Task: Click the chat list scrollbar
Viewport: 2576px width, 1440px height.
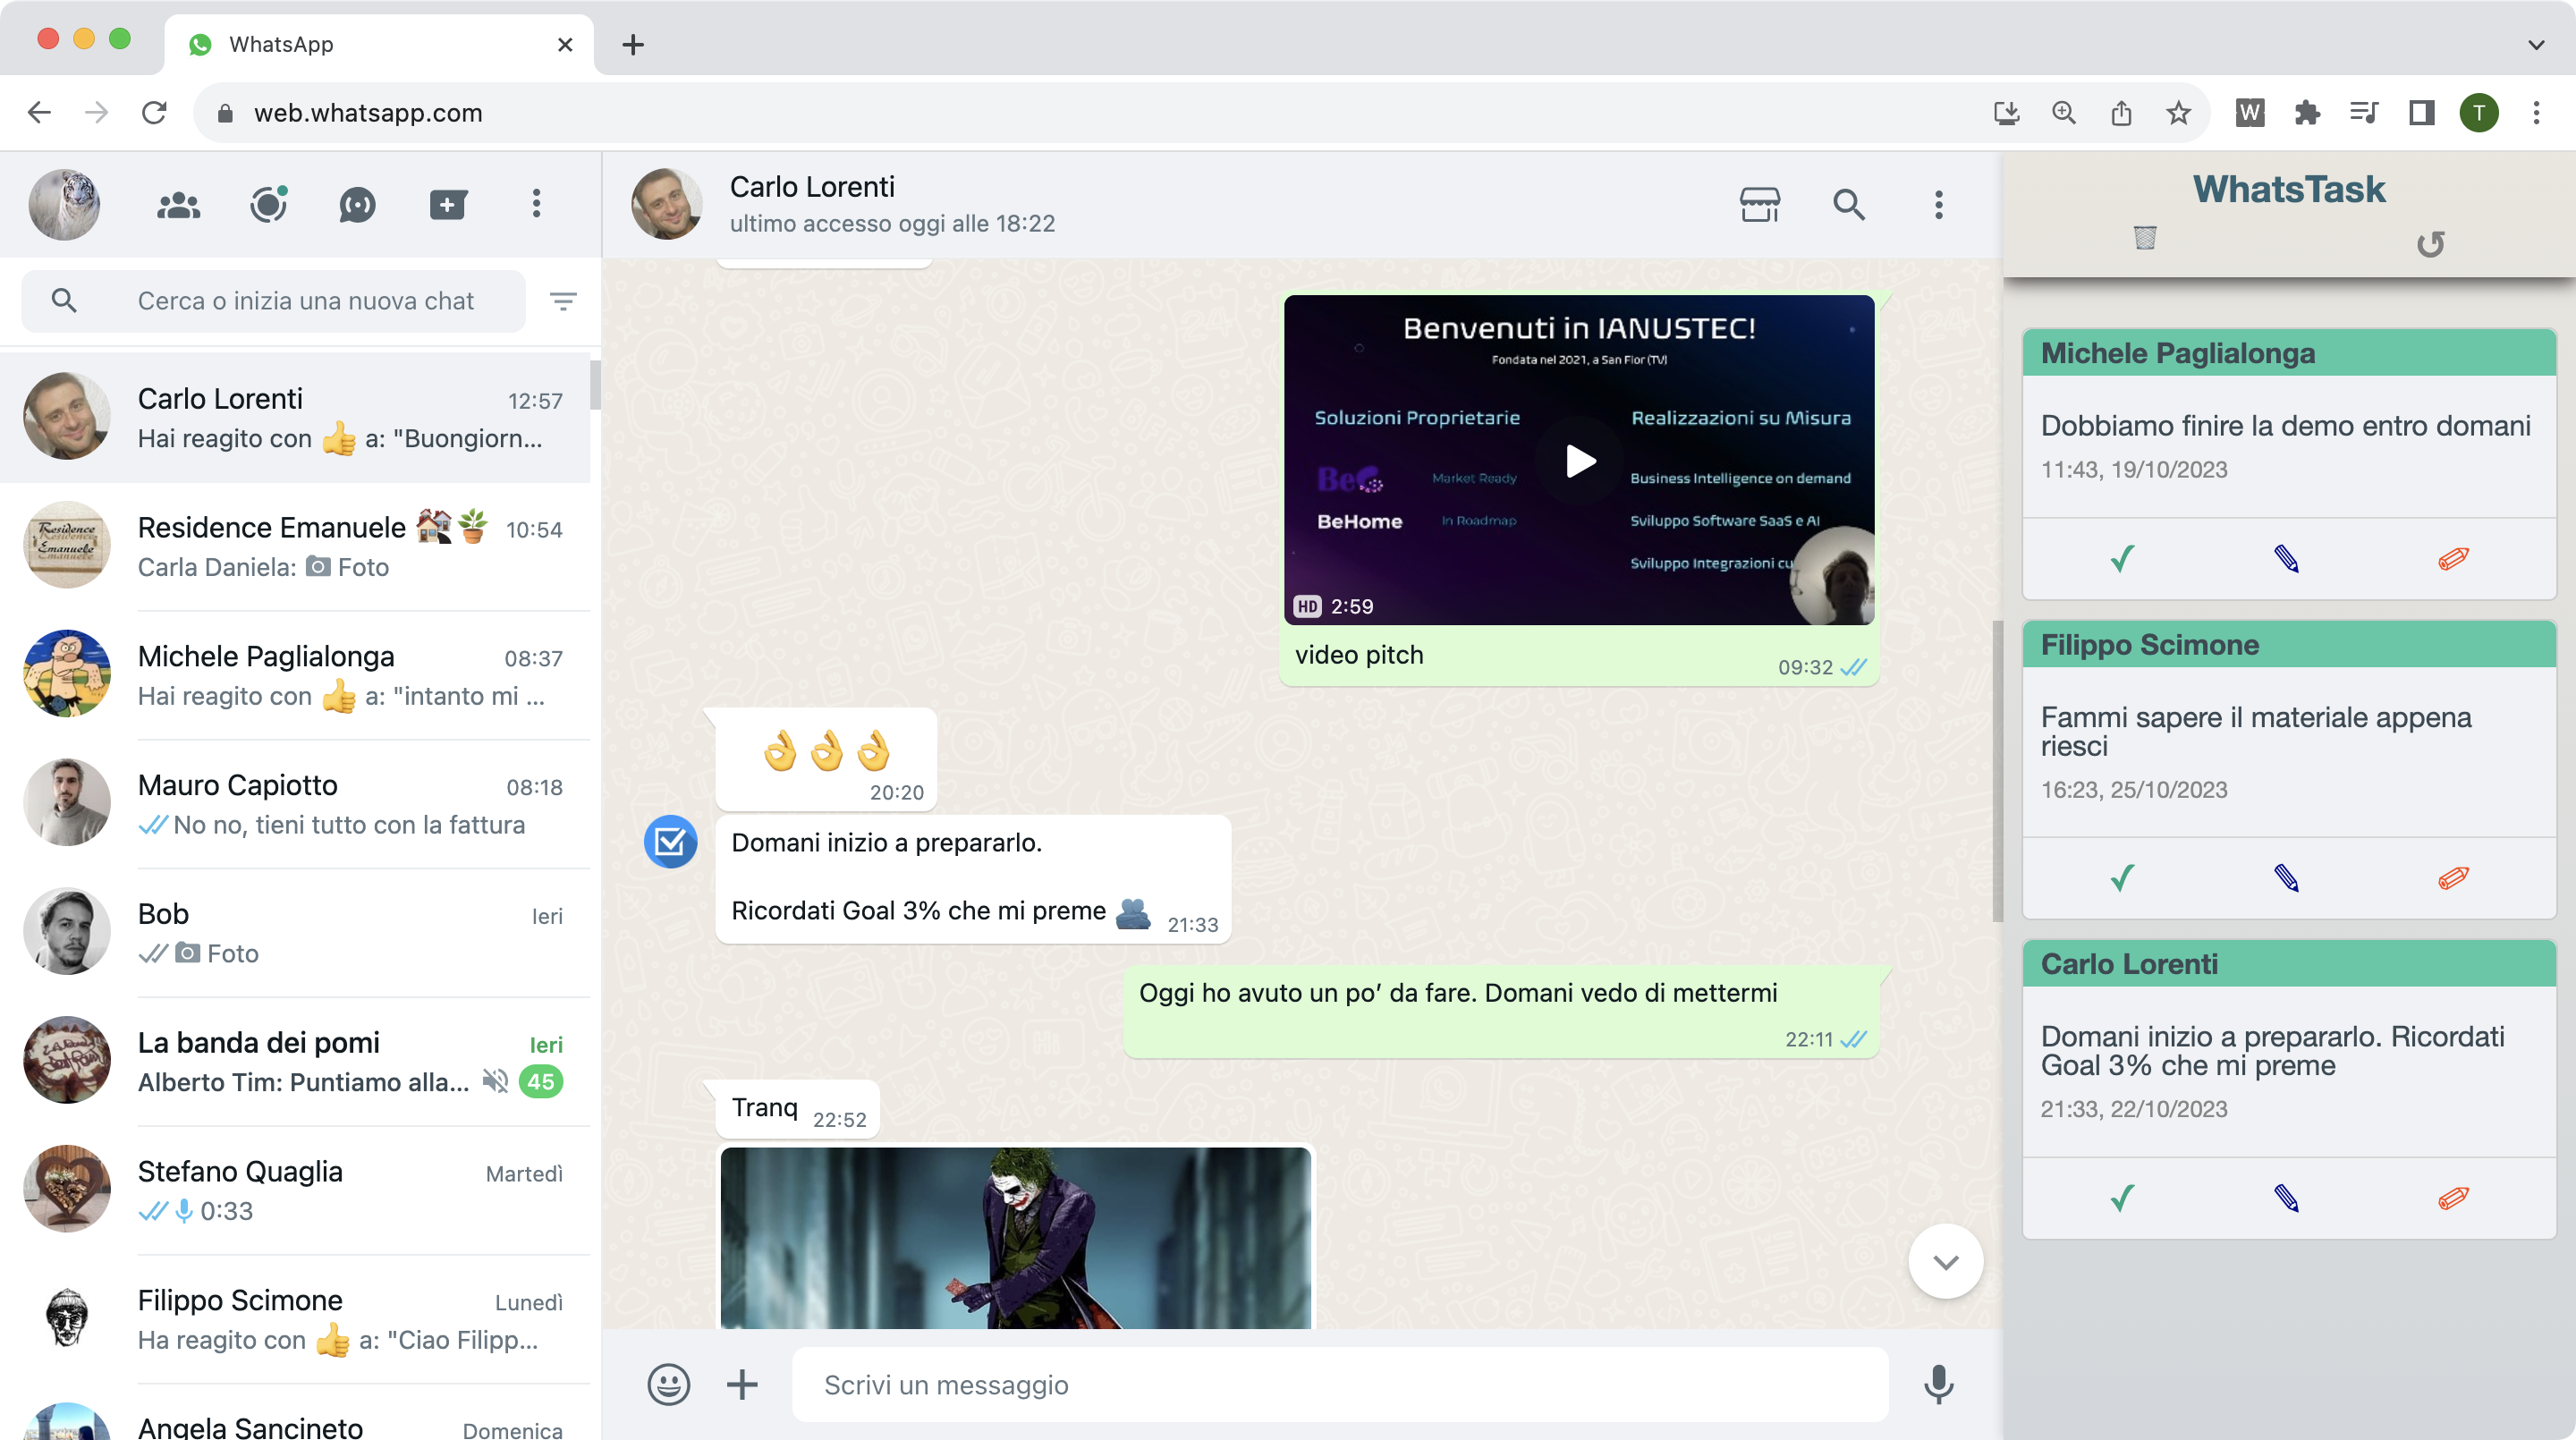Action: click(595, 384)
